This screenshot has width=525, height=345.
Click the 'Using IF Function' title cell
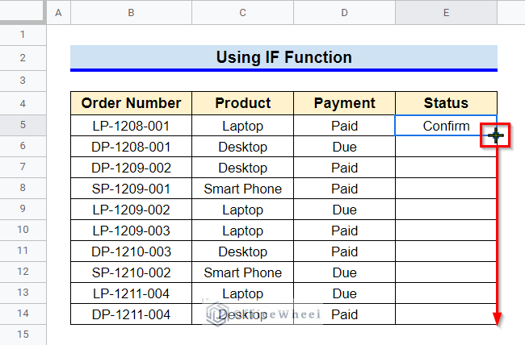pos(284,57)
